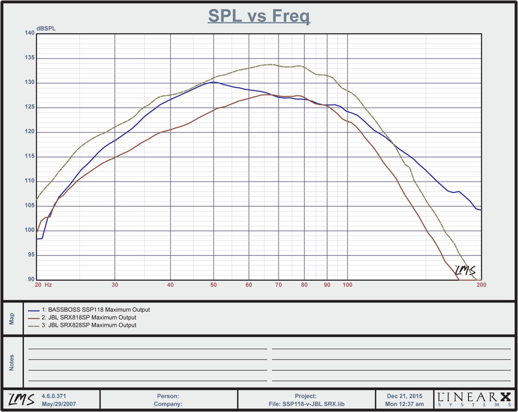Click the 130 value on the vertical axis
The width and height of the screenshot is (518, 412).
tap(30, 83)
